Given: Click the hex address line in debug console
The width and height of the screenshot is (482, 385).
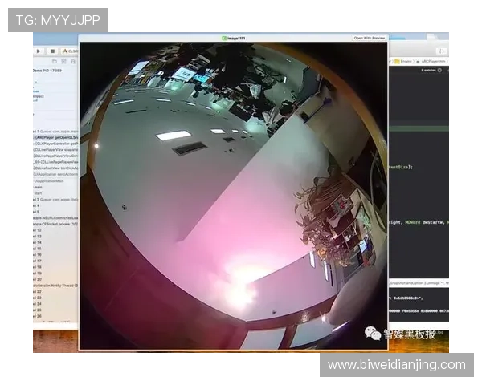Looking at the screenshot, I should (407, 298).
